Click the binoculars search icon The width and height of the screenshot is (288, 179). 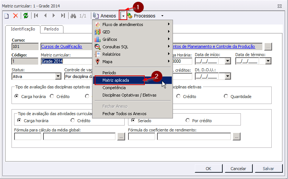point(73,16)
